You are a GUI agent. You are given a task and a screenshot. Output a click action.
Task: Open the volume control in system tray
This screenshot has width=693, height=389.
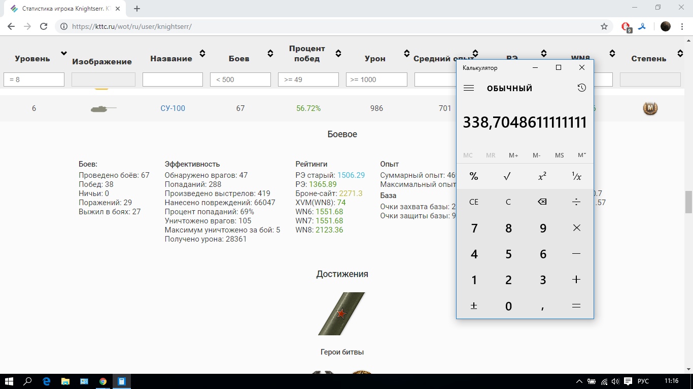click(615, 381)
